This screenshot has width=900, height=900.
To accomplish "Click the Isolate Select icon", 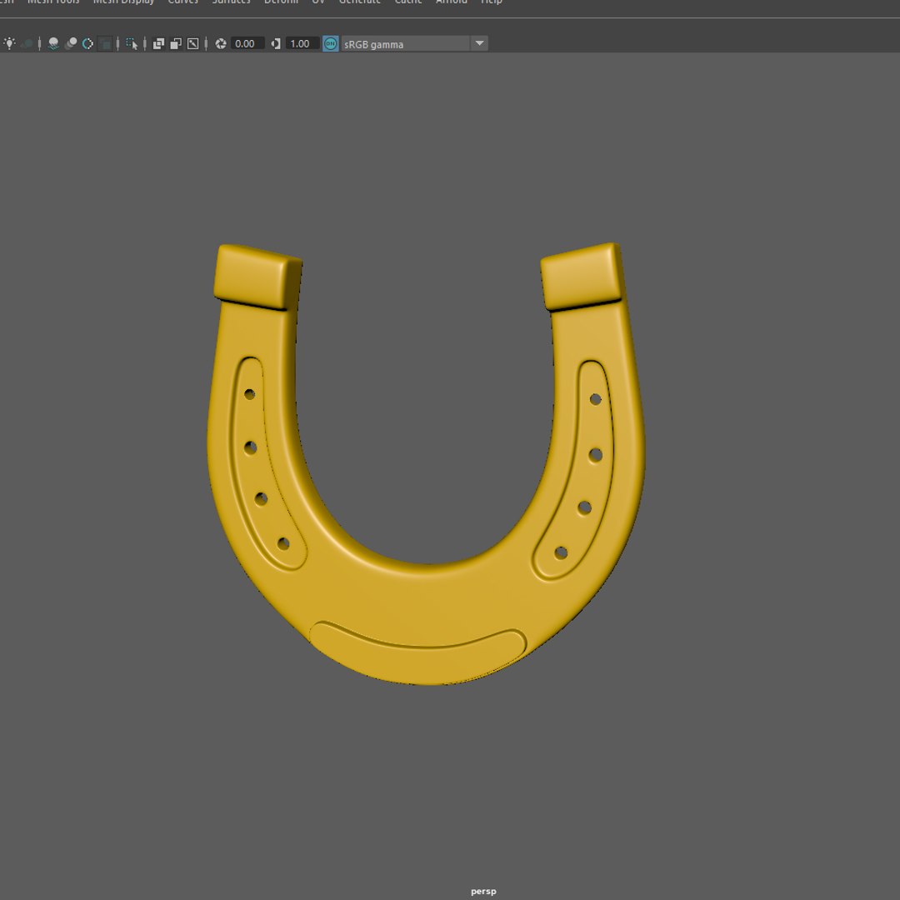I will [132, 43].
